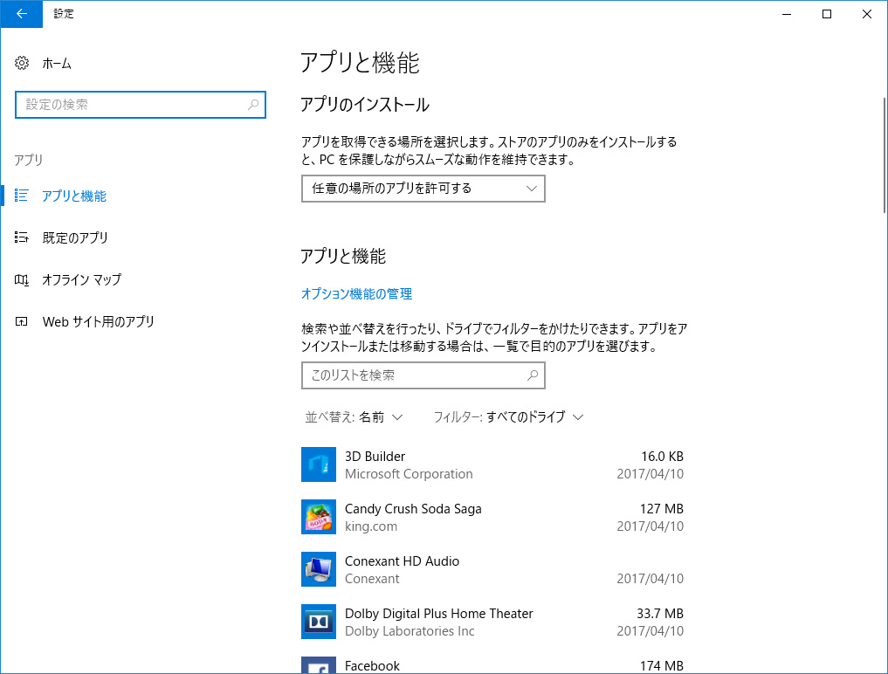This screenshot has height=674, width=888.
Task: Click the 3D Builder app icon
Action: click(319, 464)
